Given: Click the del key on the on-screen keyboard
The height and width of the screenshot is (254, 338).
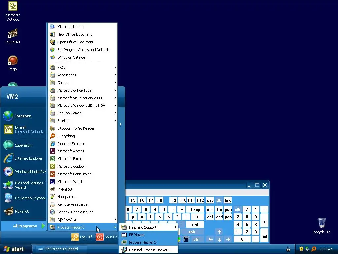Looking at the screenshot, I should click(x=210, y=217).
